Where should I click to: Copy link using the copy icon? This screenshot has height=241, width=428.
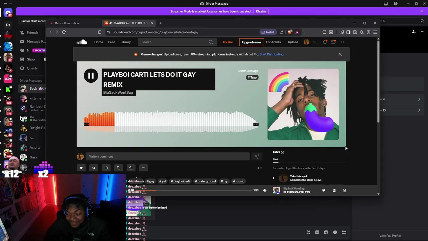(118, 168)
